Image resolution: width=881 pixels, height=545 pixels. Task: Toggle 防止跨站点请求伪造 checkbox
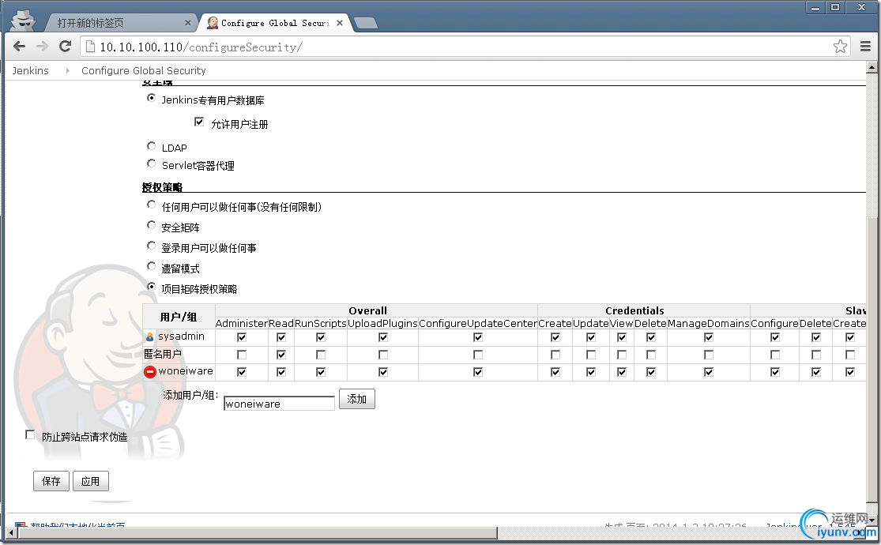tap(30, 435)
